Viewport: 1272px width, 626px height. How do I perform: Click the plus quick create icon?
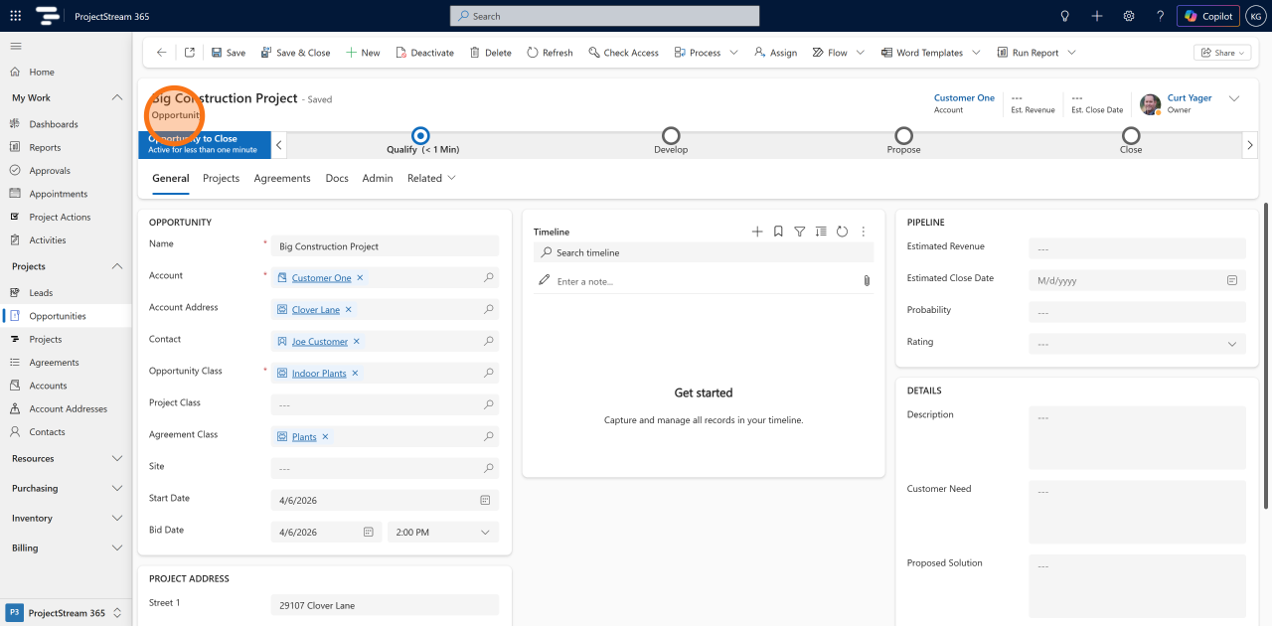[x=1097, y=16]
